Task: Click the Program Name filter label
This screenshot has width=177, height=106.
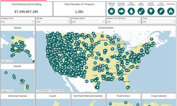Action: 78,18
